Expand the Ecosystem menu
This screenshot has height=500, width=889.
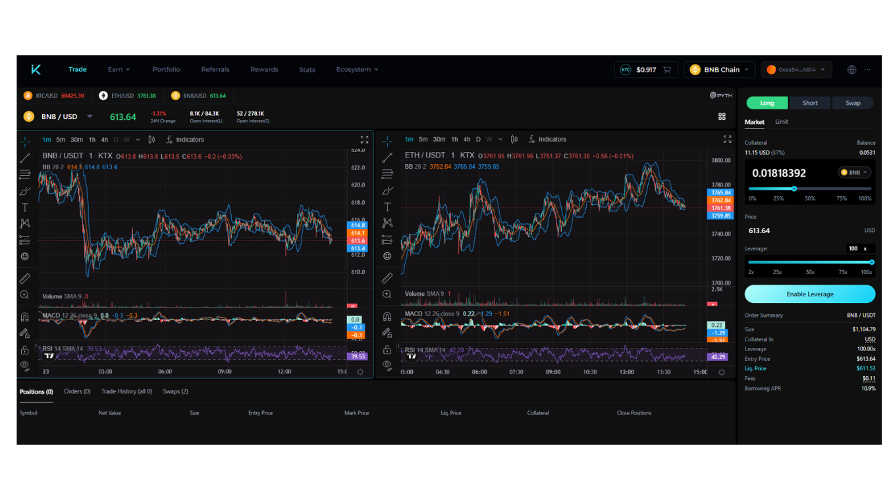tap(357, 69)
